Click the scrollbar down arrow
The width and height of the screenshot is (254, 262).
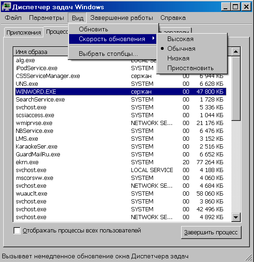pos(236,217)
